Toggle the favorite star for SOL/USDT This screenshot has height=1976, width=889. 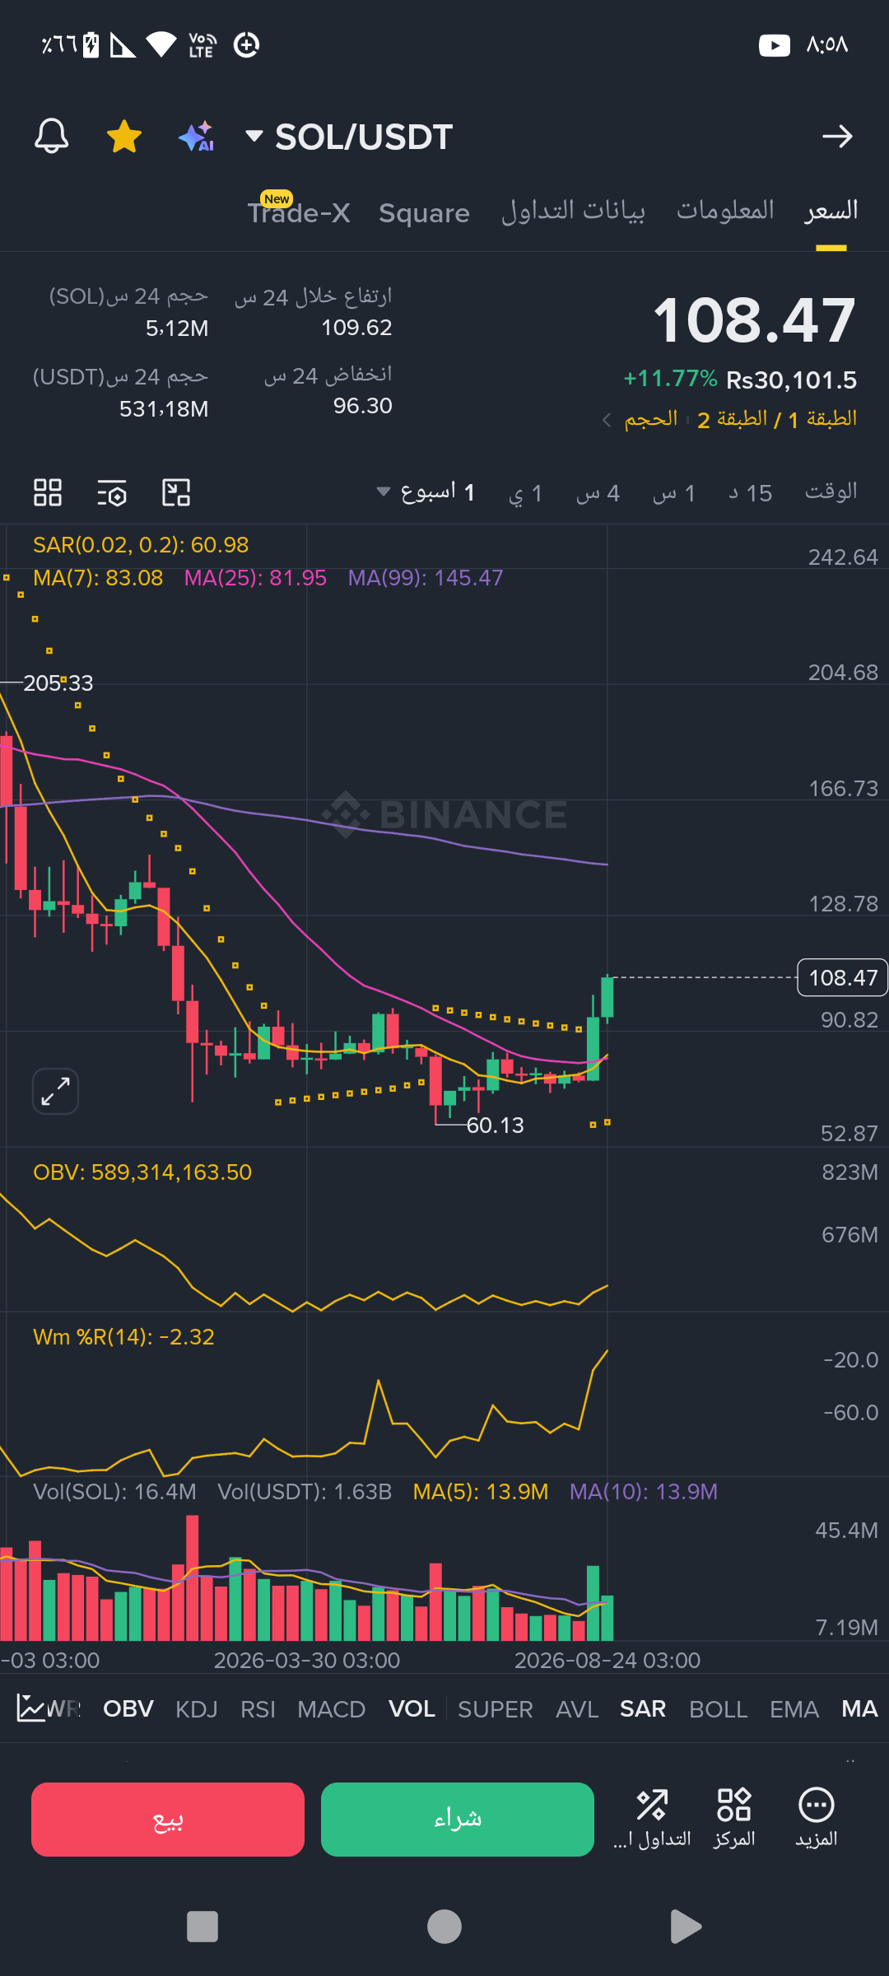[124, 136]
